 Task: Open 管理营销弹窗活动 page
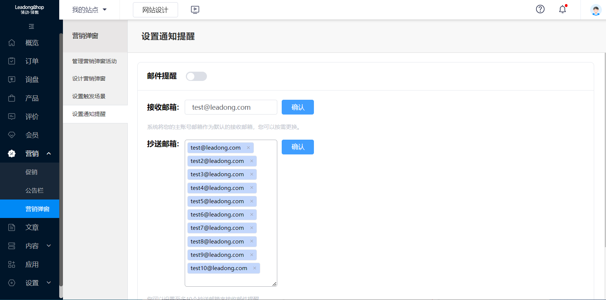tap(94, 61)
